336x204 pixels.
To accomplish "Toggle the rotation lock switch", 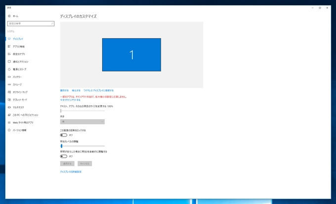I will (x=64, y=135).
